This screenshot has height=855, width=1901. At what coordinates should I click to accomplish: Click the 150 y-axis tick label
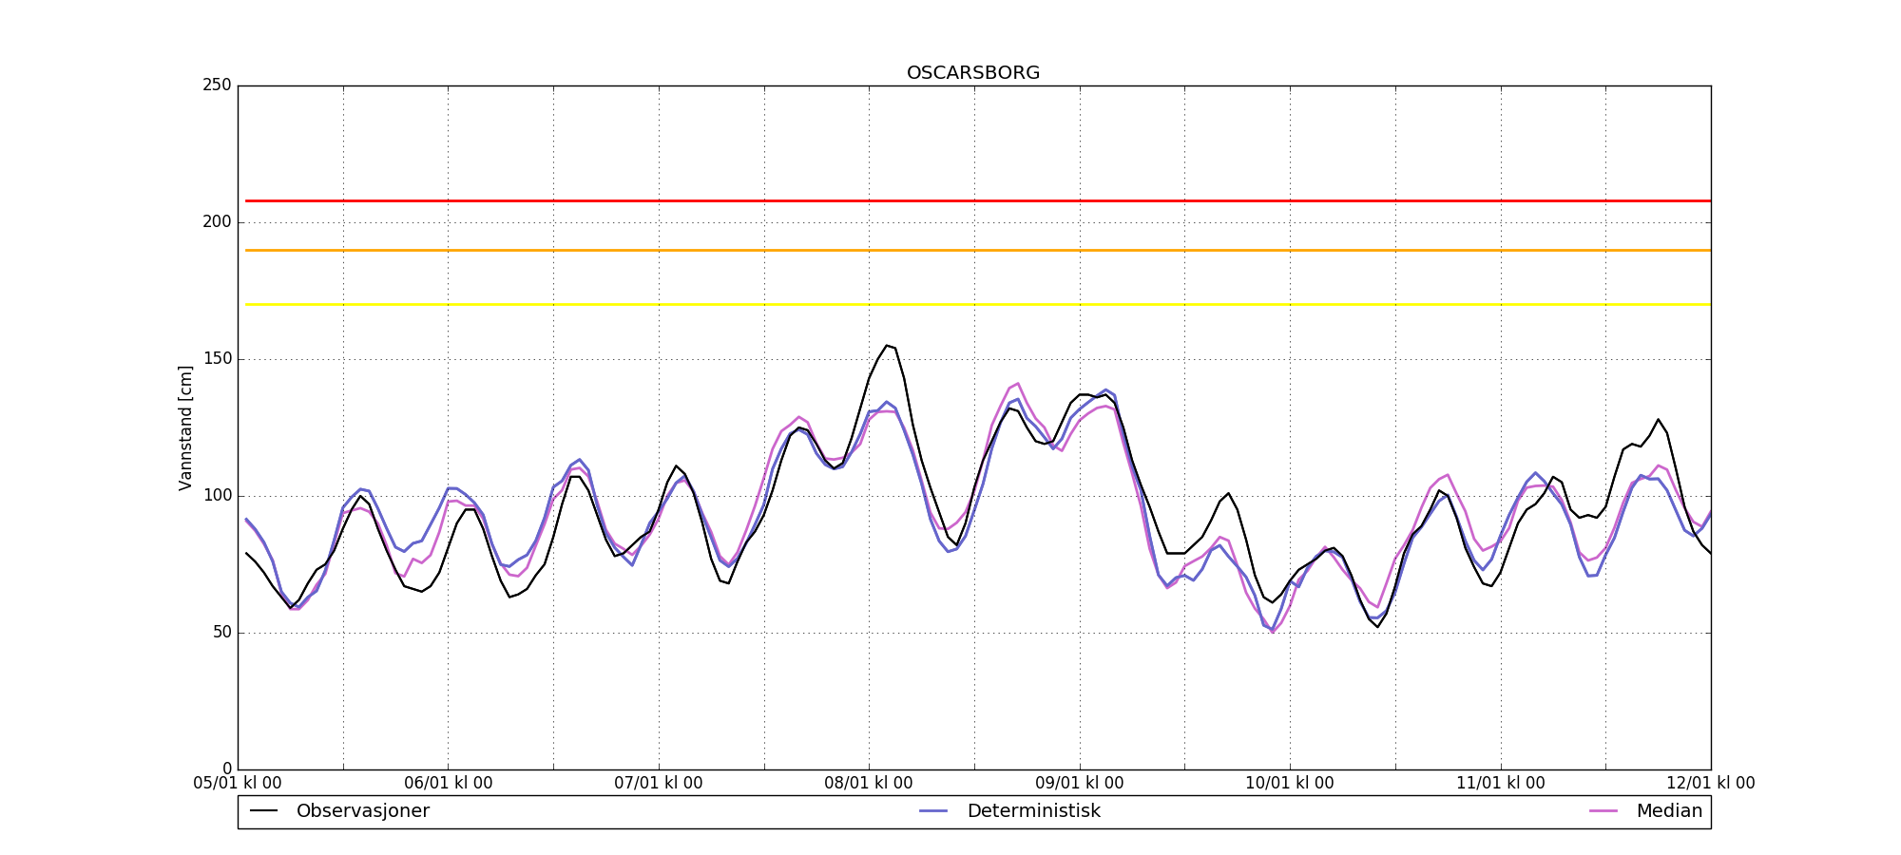tap(217, 359)
